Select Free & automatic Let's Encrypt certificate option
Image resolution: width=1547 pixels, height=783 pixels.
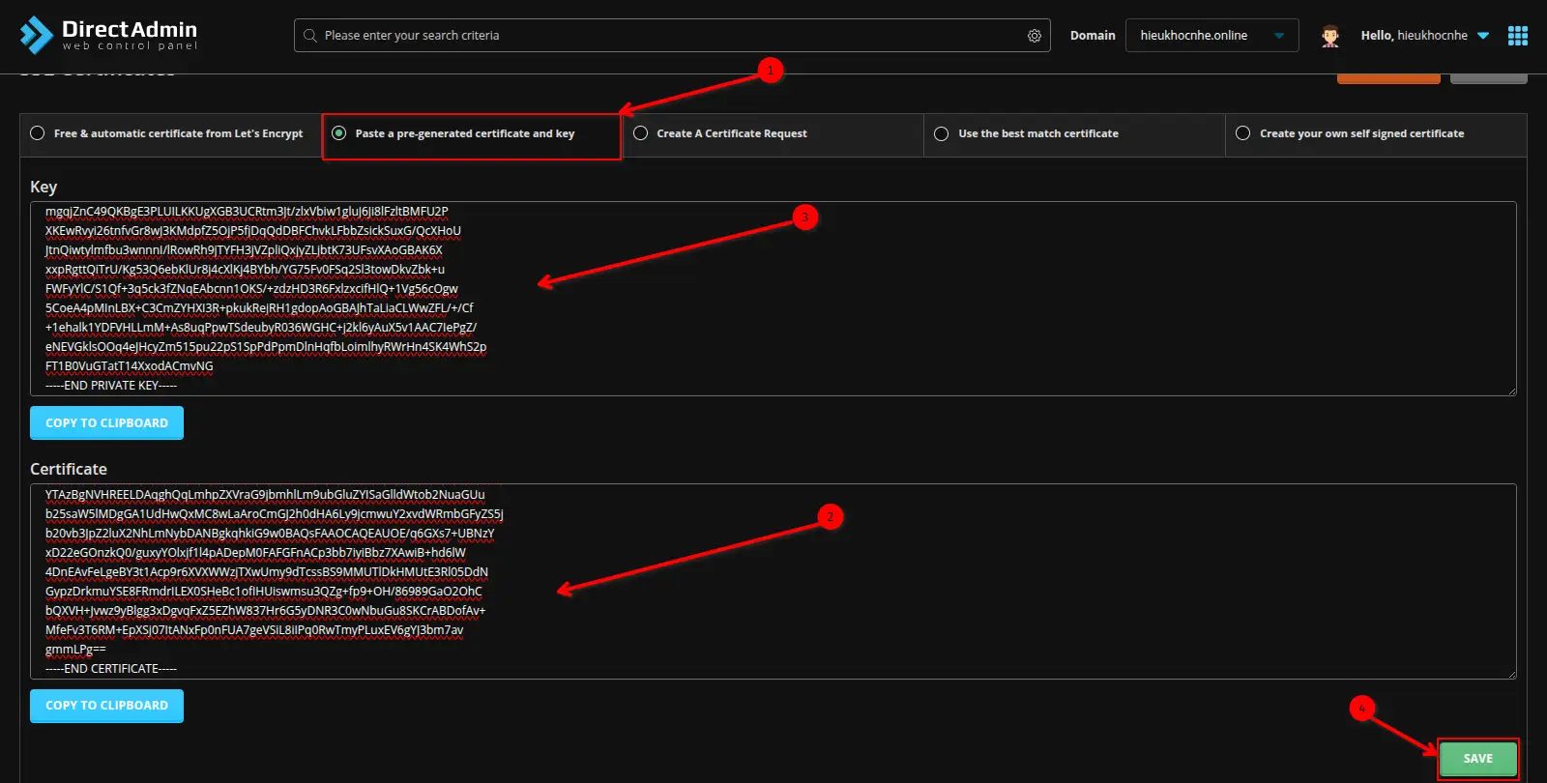38,133
